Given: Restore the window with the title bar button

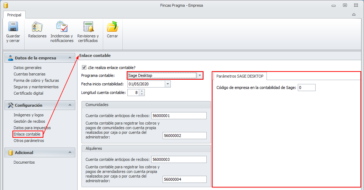Looking at the screenshot, I should click(345, 5).
